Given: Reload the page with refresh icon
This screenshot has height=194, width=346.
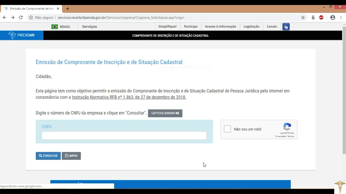Looking at the screenshot, I should coord(21,18).
